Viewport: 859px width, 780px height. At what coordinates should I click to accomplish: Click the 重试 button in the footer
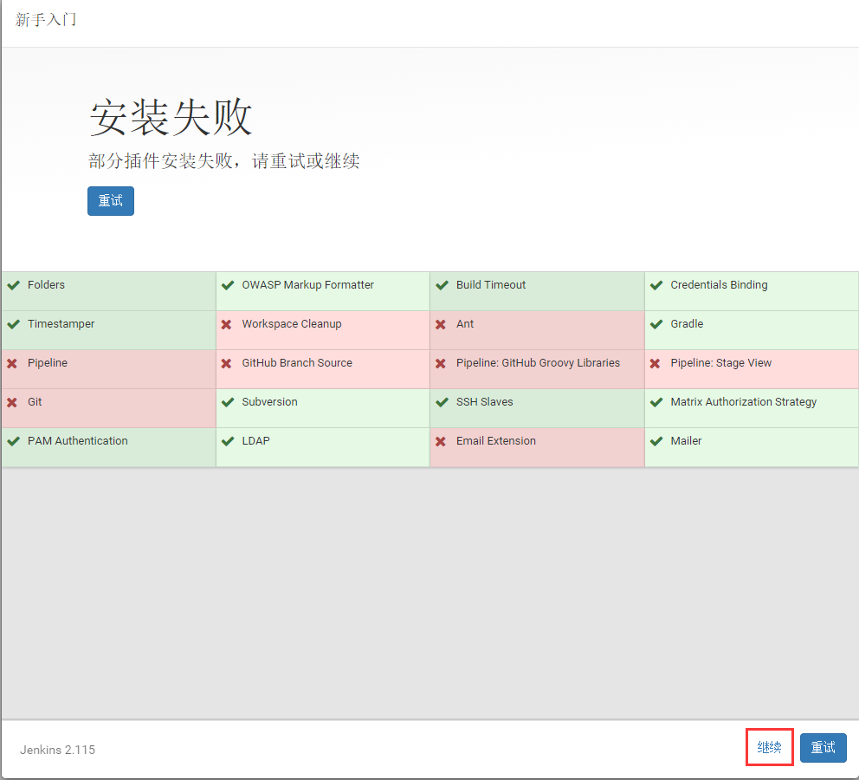[823, 748]
